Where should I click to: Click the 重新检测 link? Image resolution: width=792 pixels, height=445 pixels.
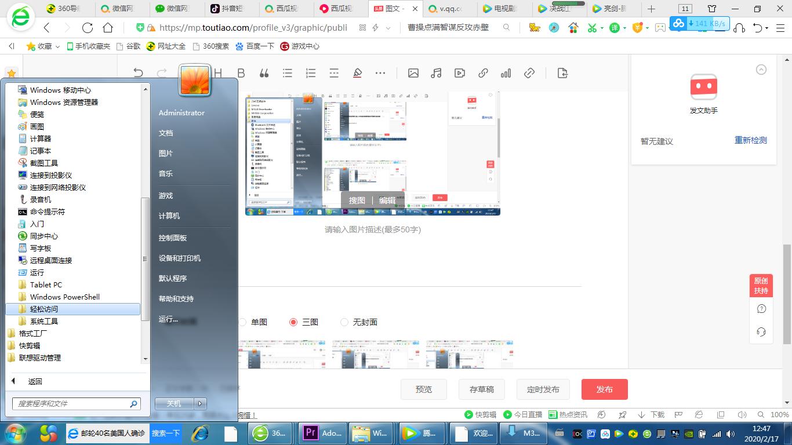(x=750, y=140)
